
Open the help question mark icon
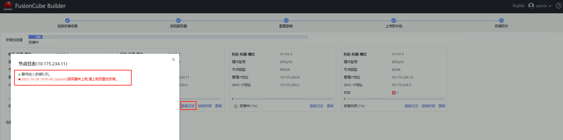pos(558,6)
